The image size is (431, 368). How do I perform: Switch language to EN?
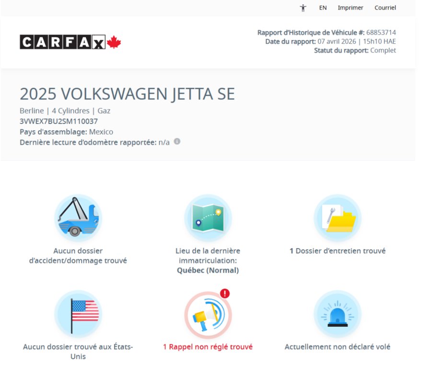point(323,8)
